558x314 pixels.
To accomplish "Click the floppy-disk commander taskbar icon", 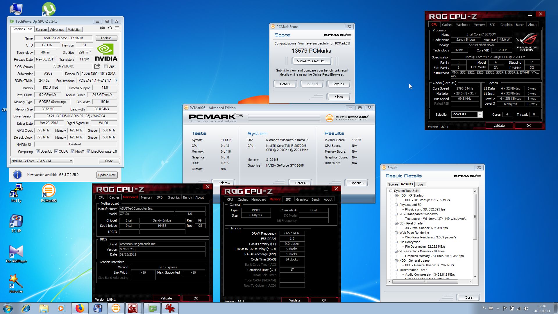I will coord(98,308).
